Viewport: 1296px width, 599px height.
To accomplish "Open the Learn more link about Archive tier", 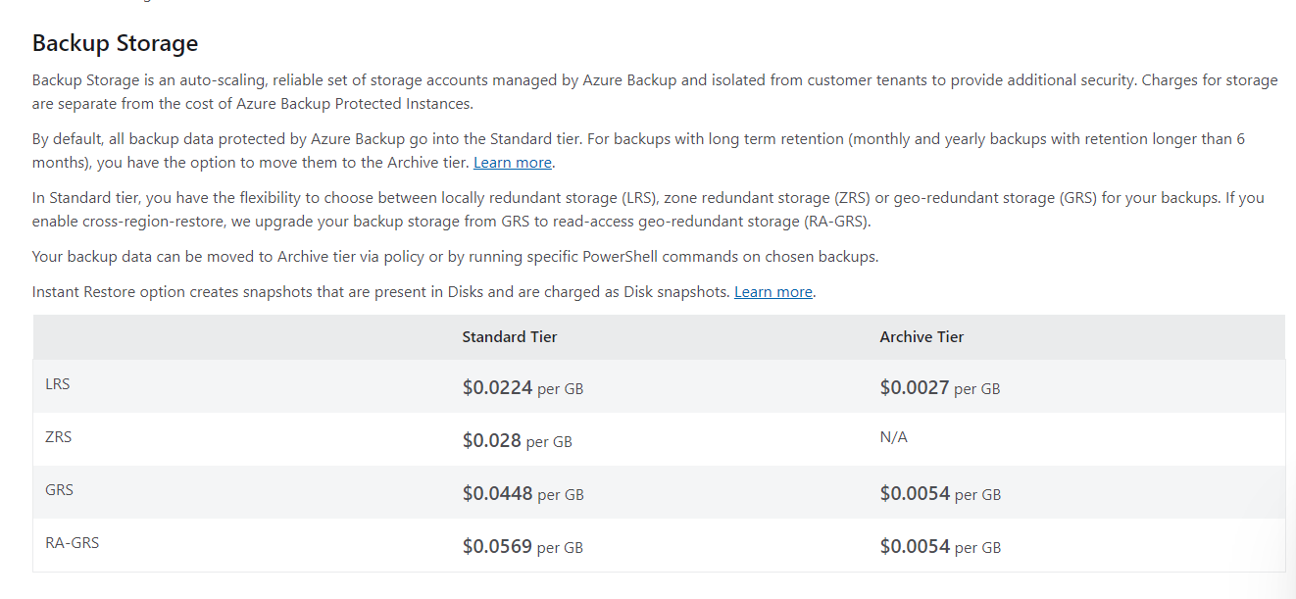I will tap(513, 163).
